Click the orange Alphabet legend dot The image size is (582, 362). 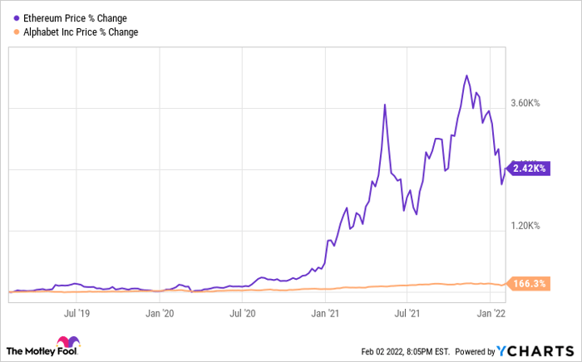pos(17,32)
